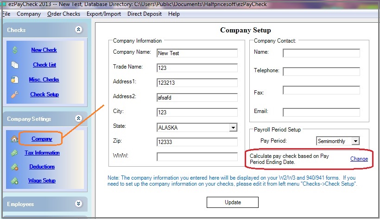
Task: Open the Pay Period dropdown
Action: (x=355, y=141)
